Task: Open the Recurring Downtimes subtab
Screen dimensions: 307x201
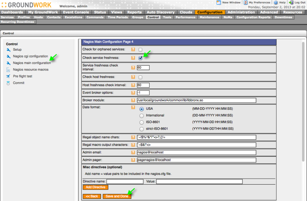Action: pos(18,22)
